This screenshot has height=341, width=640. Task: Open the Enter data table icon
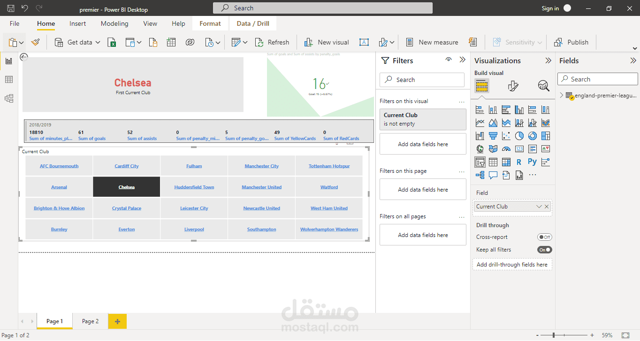click(x=171, y=42)
